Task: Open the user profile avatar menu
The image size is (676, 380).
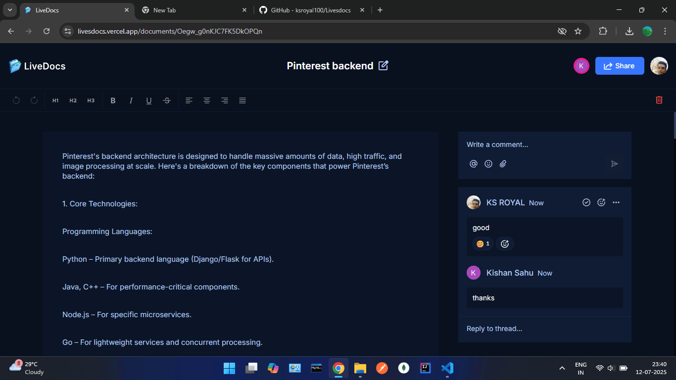Action: pos(659,66)
